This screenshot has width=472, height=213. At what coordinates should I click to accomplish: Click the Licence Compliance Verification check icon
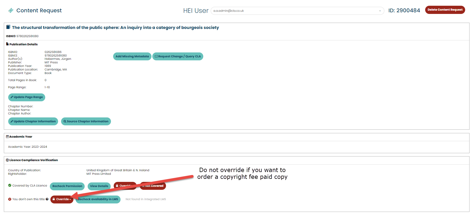click(7, 160)
